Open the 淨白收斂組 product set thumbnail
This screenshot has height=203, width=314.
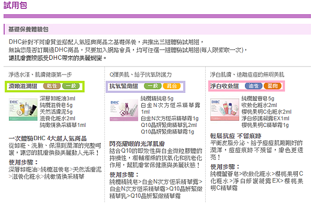click(x=225, y=110)
